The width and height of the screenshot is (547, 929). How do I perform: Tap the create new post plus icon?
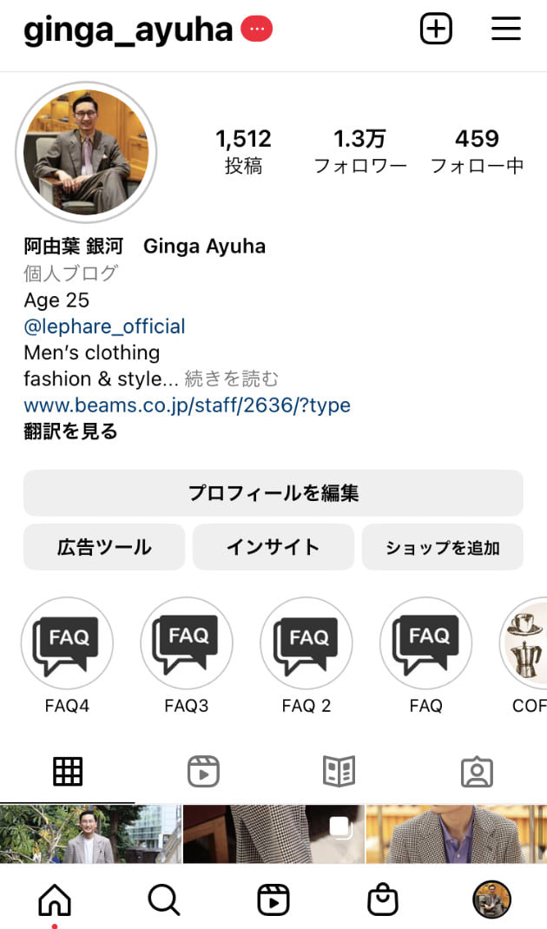[436, 30]
